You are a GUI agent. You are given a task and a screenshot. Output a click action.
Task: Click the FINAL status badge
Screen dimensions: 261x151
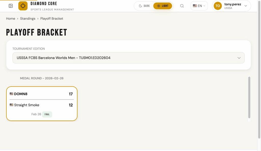pyautogui.click(x=47, y=114)
